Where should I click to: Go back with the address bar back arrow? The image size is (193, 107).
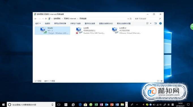click(x=36, y=19)
